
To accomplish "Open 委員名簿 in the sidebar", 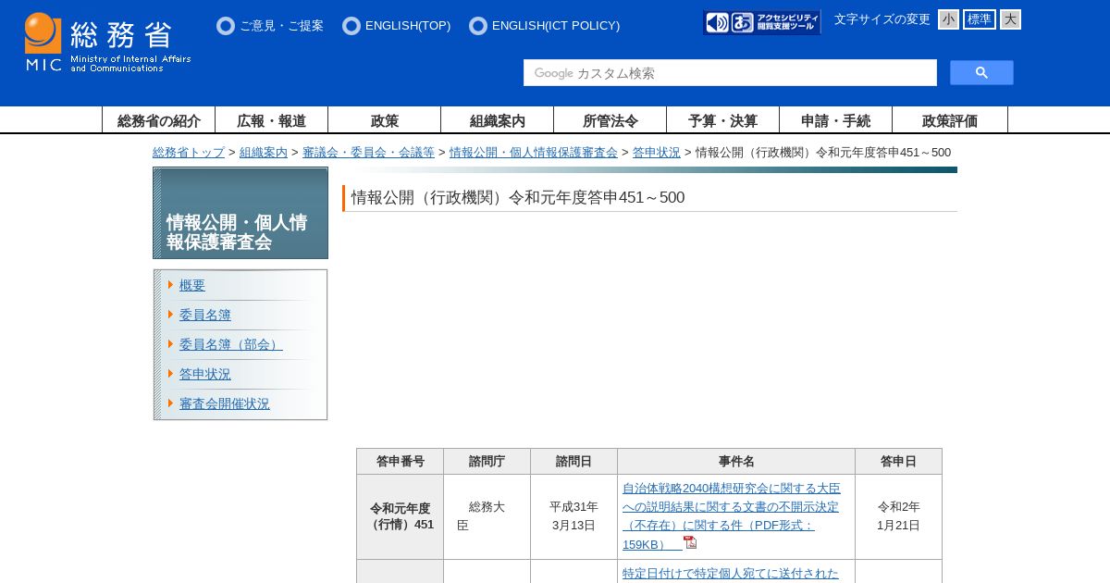I will [x=205, y=315].
